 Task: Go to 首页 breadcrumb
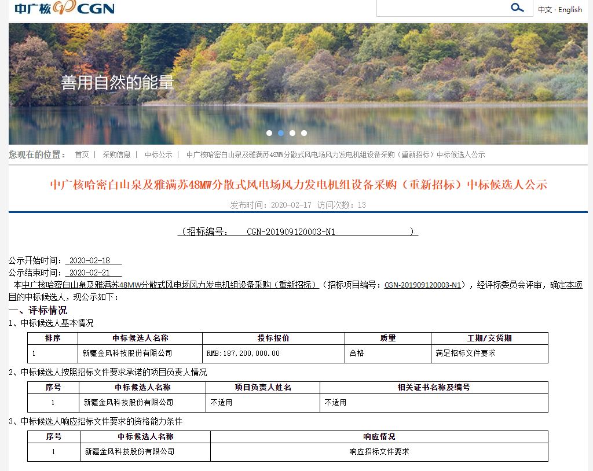(x=82, y=154)
